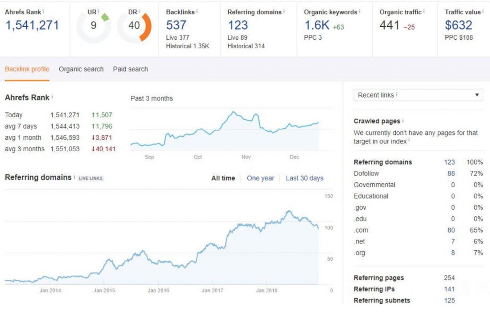
Task: Select the All time chart range
Action: [223, 178]
